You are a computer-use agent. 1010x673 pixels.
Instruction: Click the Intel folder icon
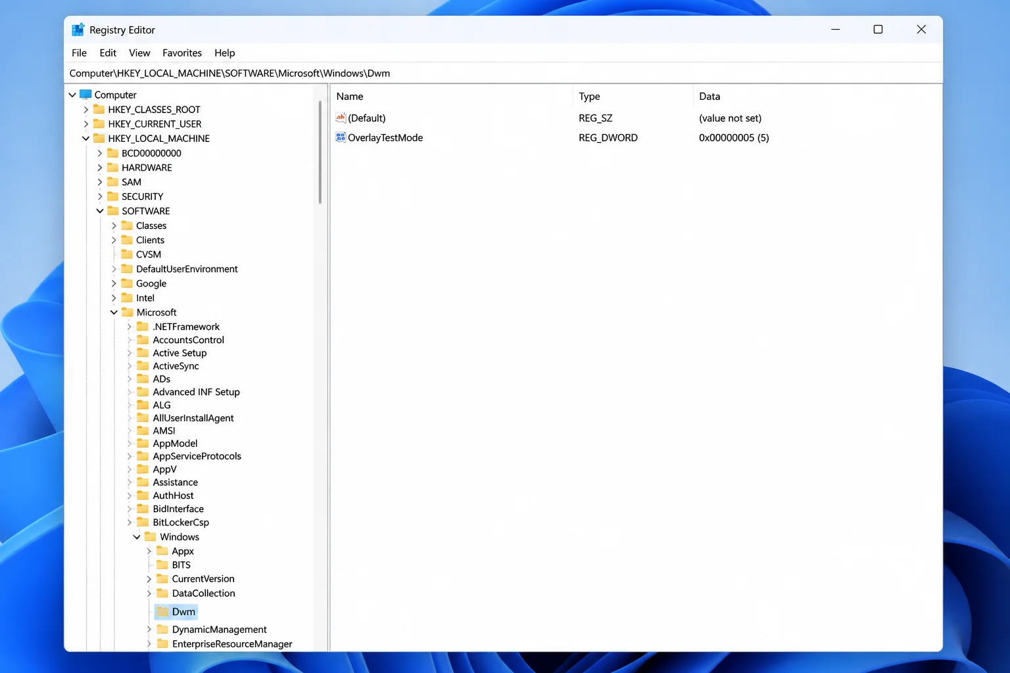(x=128, y=298)
